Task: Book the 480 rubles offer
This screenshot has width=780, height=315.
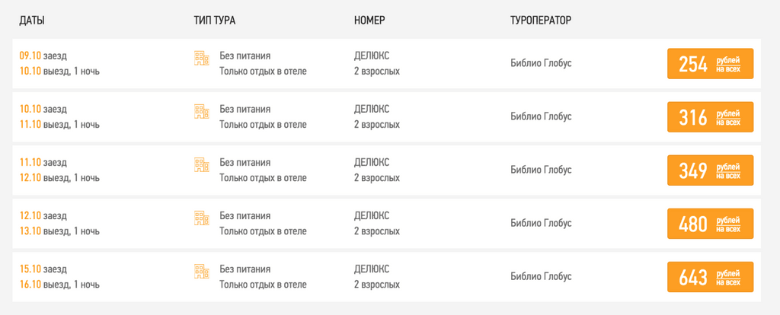Action: 711,224
